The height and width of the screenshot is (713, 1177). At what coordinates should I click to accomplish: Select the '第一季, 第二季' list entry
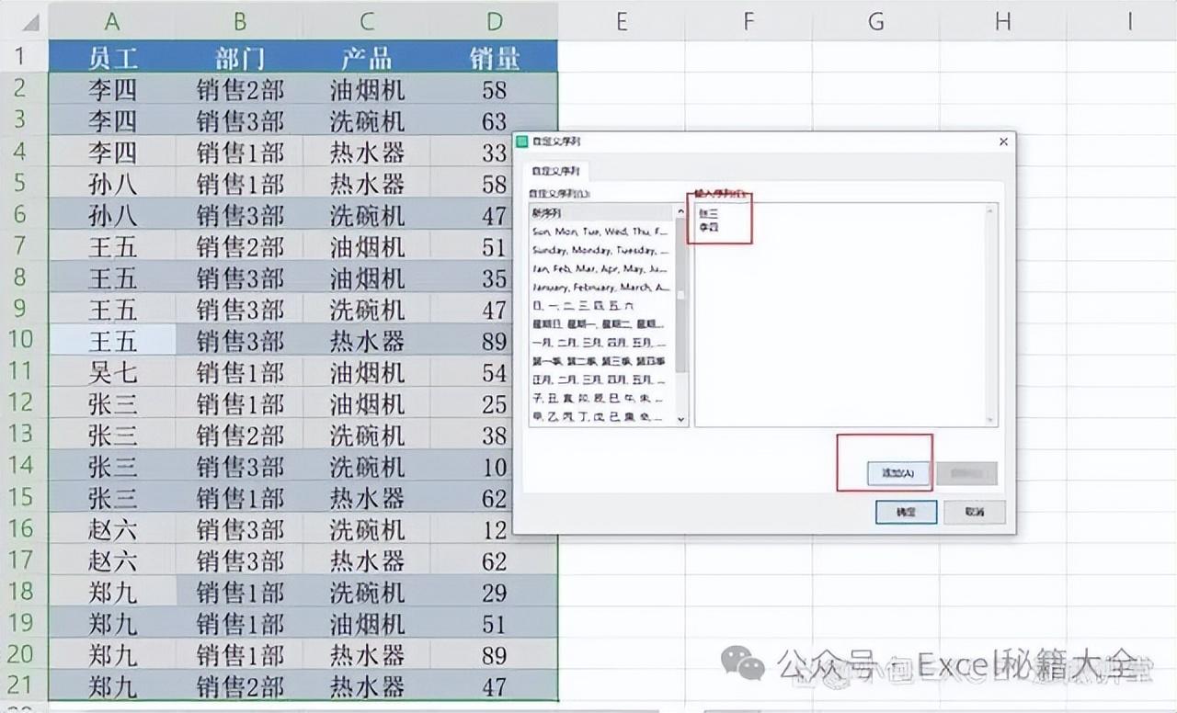[602, 361]
